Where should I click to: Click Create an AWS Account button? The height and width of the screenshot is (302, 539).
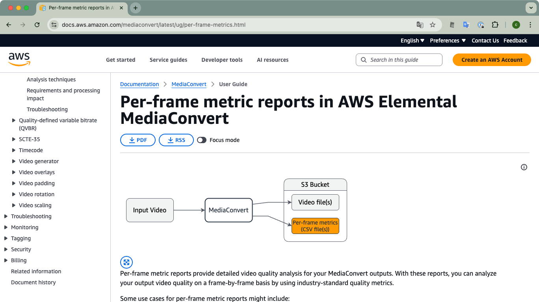click(x=492, y=60)
